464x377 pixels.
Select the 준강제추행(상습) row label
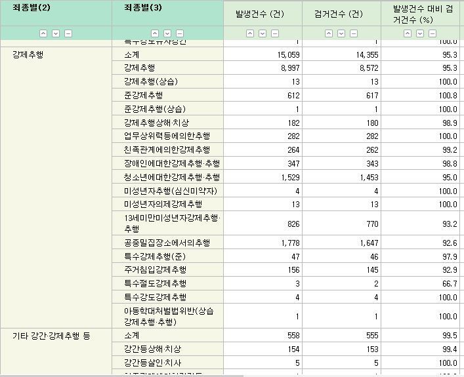155,109
